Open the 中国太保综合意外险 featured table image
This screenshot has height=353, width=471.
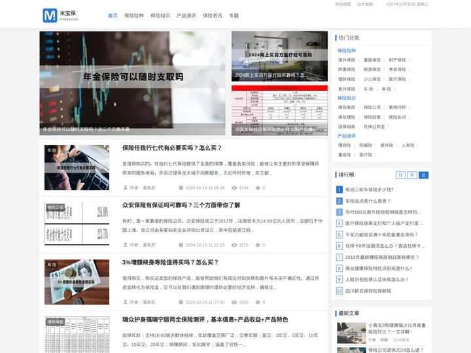click(x=279, y=110)
